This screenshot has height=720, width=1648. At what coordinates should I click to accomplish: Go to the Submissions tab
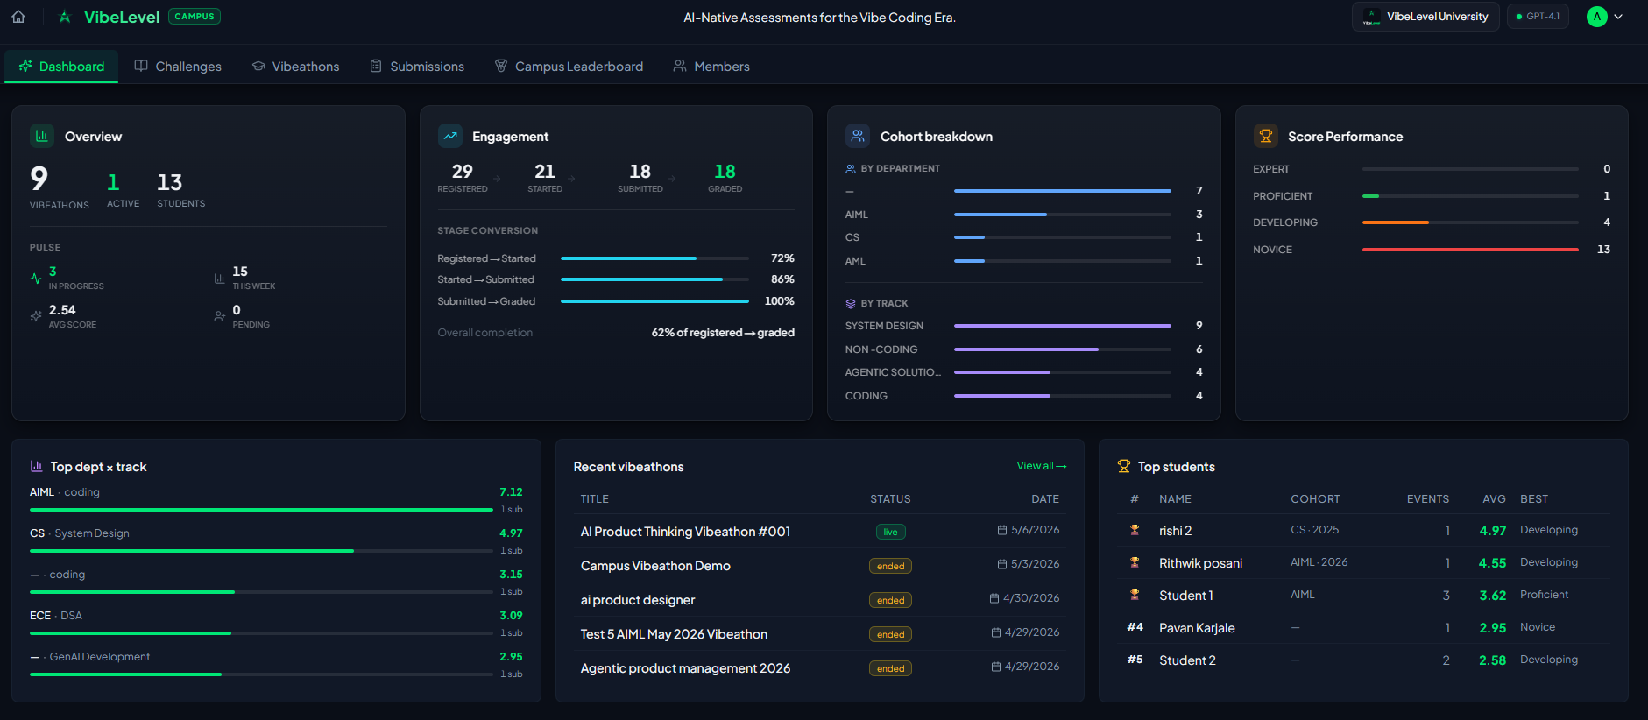point(417,67)
